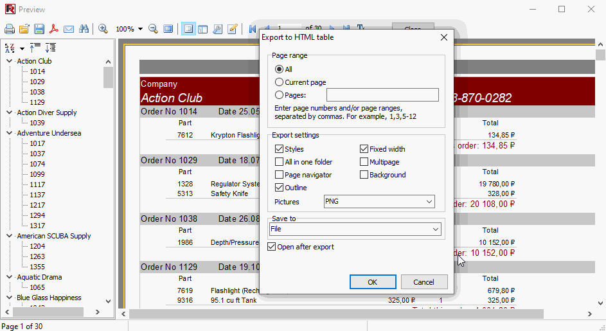Viewport: 606px width, 331px height.
Task: Click the Pages range text field
Action: tap(382, 95)
